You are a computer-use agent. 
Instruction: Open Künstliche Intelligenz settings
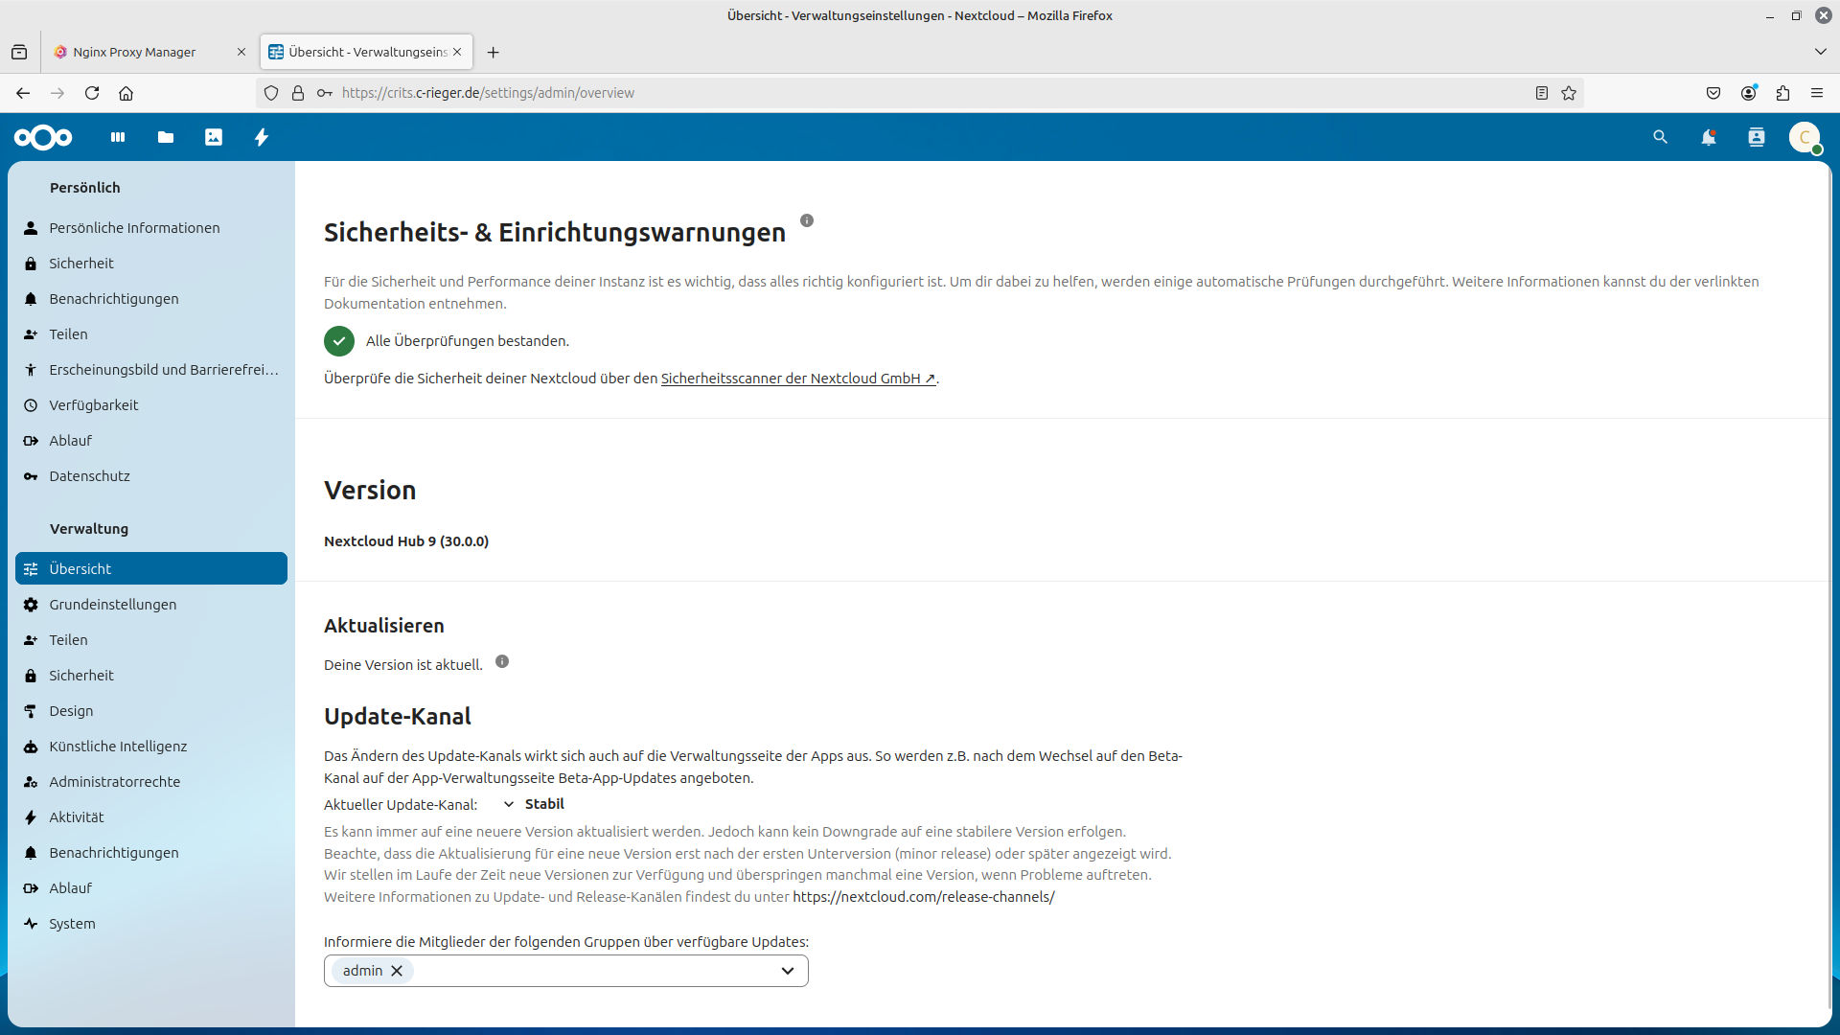pos(151,747)
